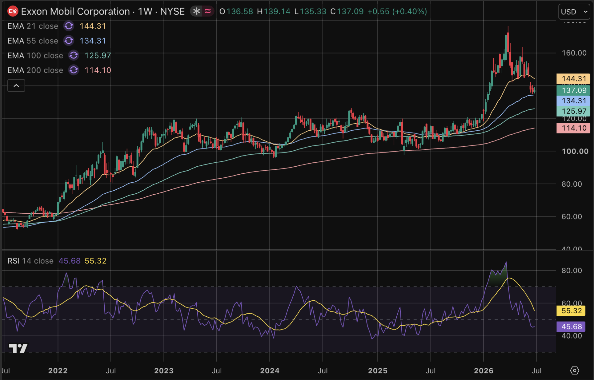Click the open value O 136.58 in header
The width and height of the screenshot is (594, 380).
coord(236,11)
